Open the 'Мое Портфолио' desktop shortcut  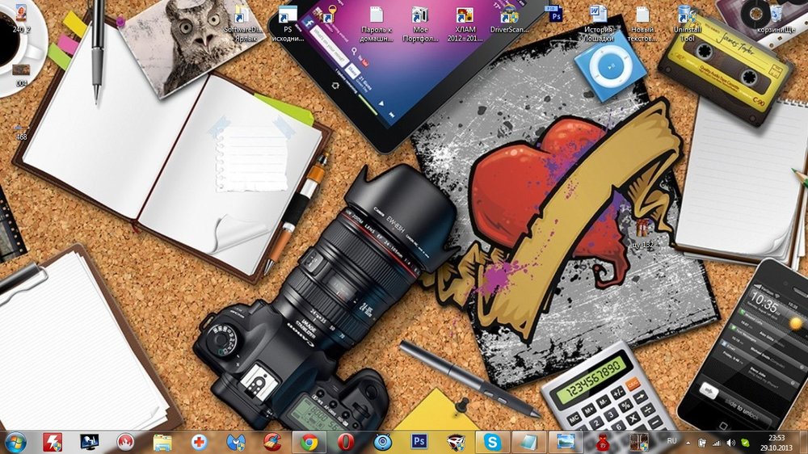click(420, 15)
